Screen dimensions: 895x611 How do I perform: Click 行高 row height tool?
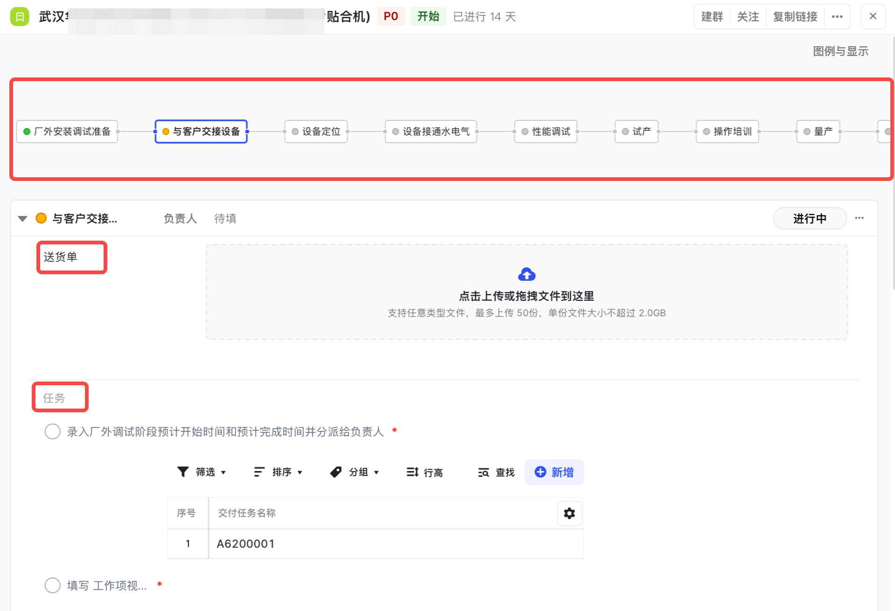424,472
